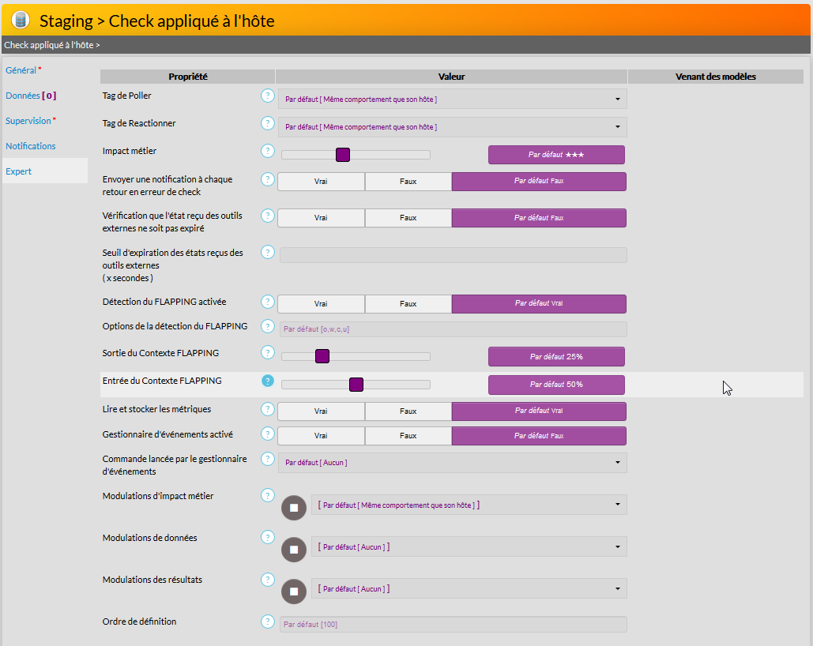Click Par défaut ★★★ button for Impact métier
Viewport: 813px width, 646px height.
tap(556, 155)
